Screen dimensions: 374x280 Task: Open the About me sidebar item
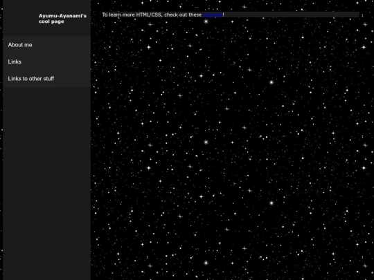point(47,45)
